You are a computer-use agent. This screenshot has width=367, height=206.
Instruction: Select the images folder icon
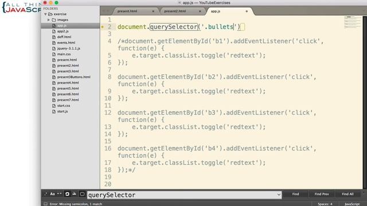pyautogui.click(x=54, y=20)
